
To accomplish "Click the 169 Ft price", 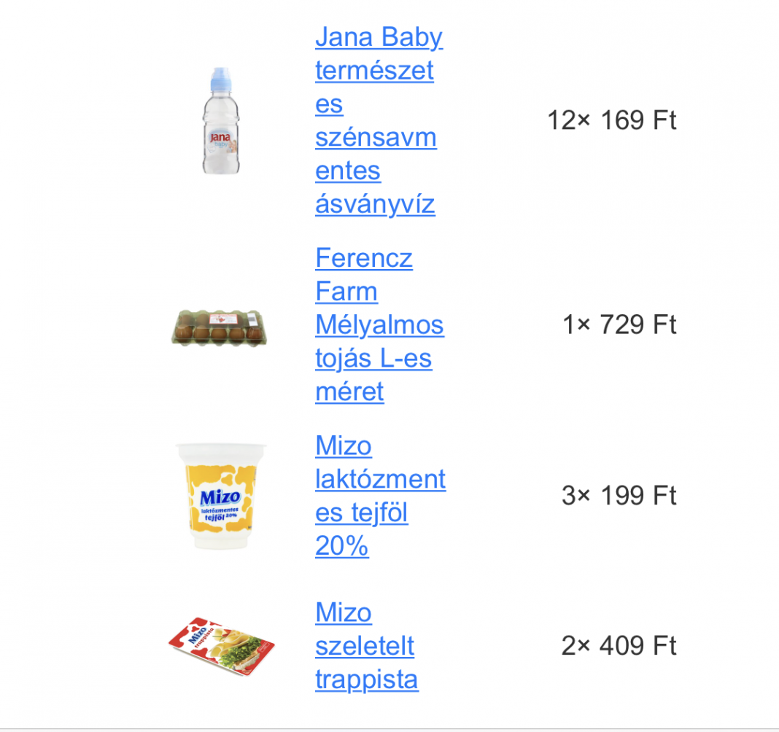I will (x=638, y=120).
